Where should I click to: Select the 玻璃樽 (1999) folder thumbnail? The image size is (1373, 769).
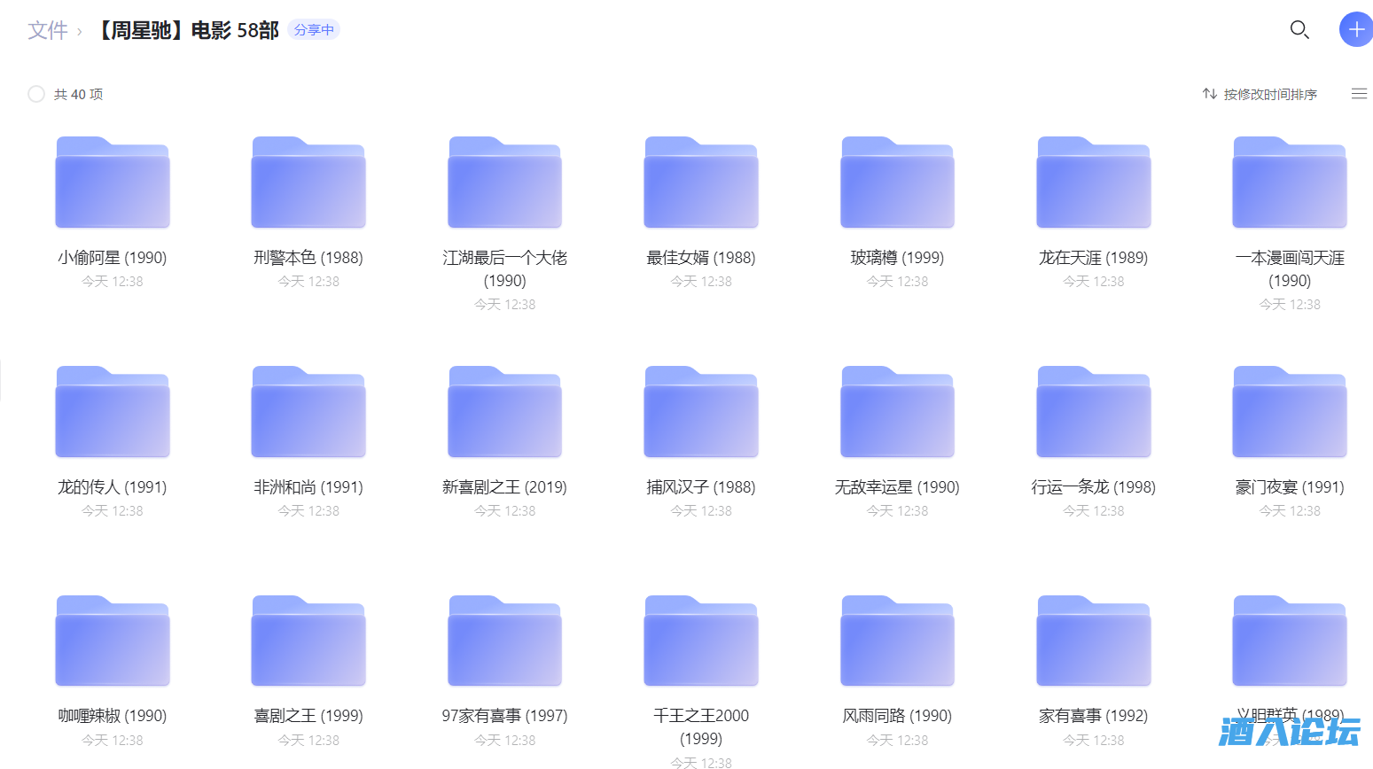(896, 182)
